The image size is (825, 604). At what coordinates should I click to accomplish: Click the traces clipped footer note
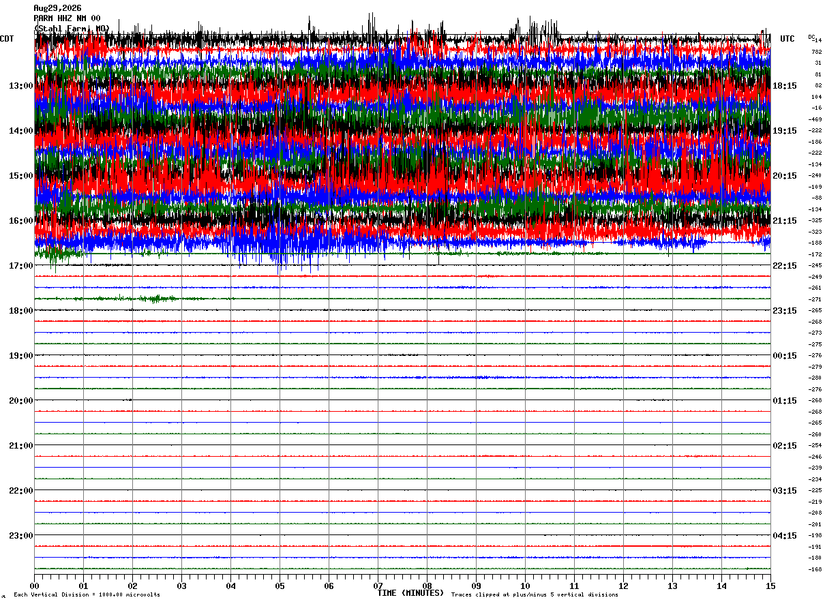coord(535,595)
